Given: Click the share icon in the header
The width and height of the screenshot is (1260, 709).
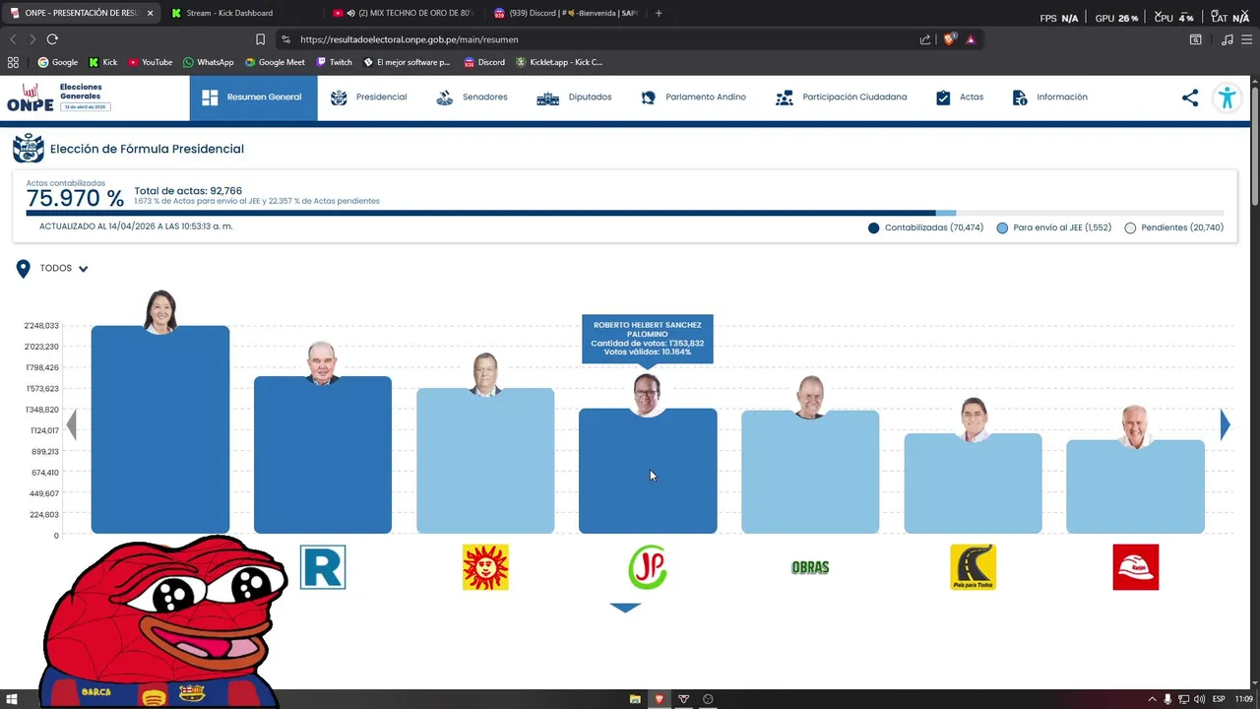Looking at the screenshot, I should (1190, 97).
